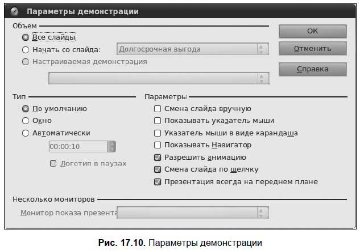
Task: Click the title bar window menu icon
Action: [15, 11]
